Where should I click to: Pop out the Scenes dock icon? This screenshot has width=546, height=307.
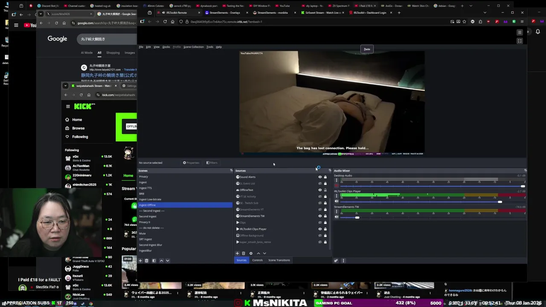pos(231,171)
